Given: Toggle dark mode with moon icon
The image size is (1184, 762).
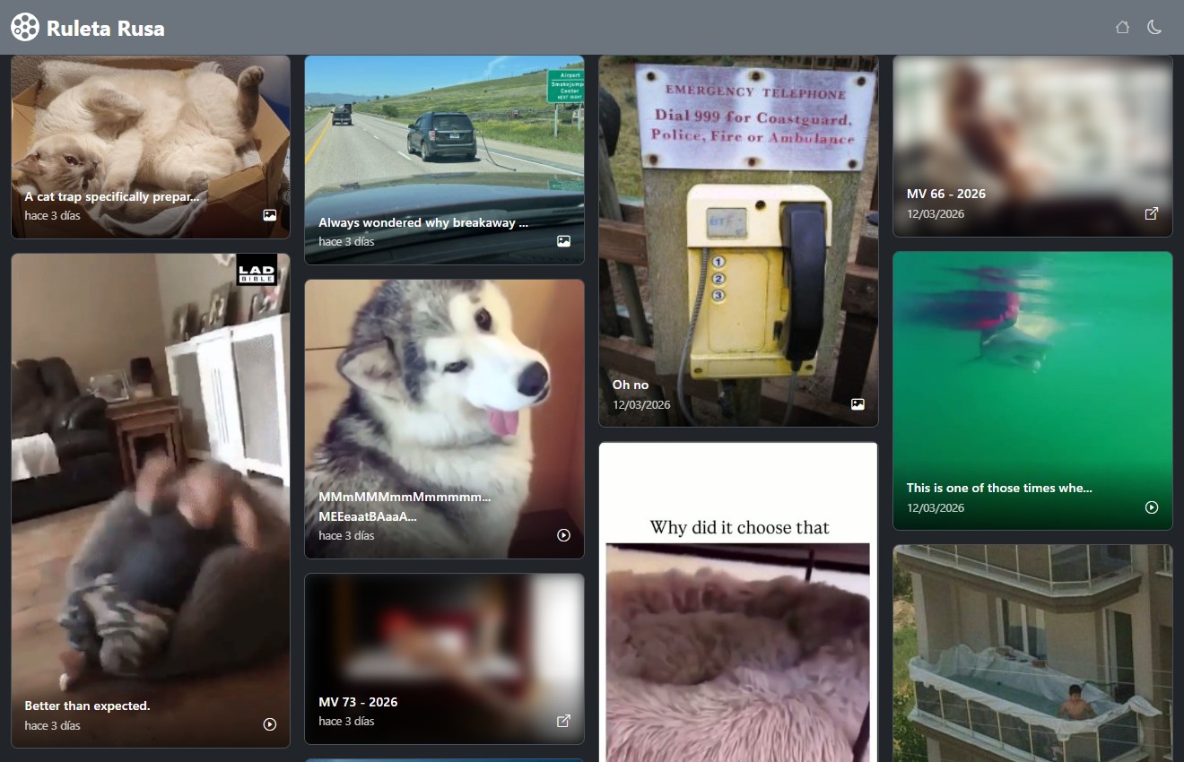Looking at the screenshot, I should [x=1154, y=27].
